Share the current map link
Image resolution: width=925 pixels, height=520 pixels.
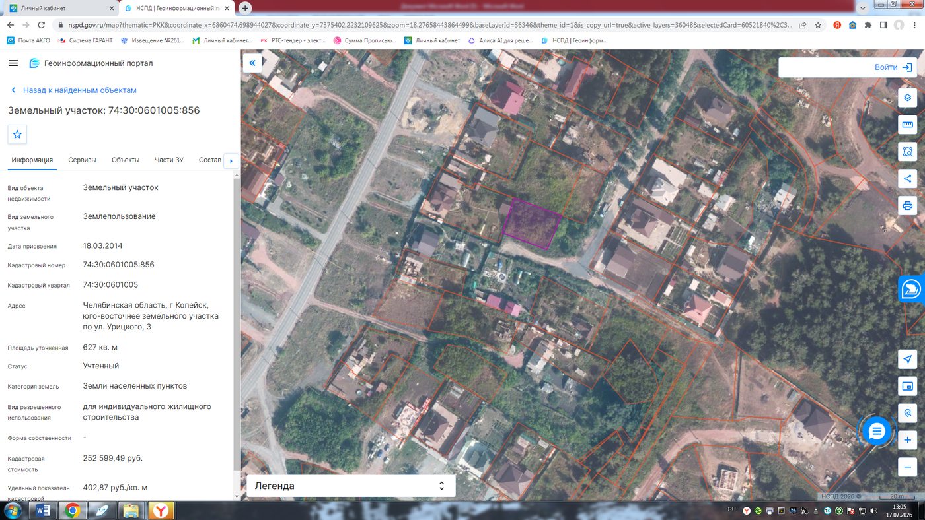pyautogui.click(x=908, y=179)
